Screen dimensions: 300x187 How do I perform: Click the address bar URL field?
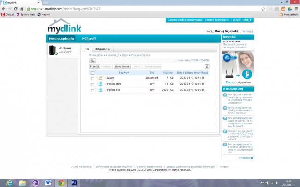[144, 9]
